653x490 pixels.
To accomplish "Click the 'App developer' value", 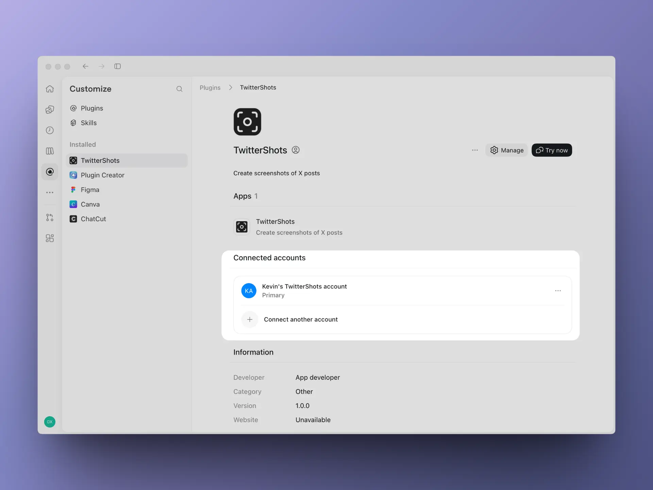I will [317, 377].
